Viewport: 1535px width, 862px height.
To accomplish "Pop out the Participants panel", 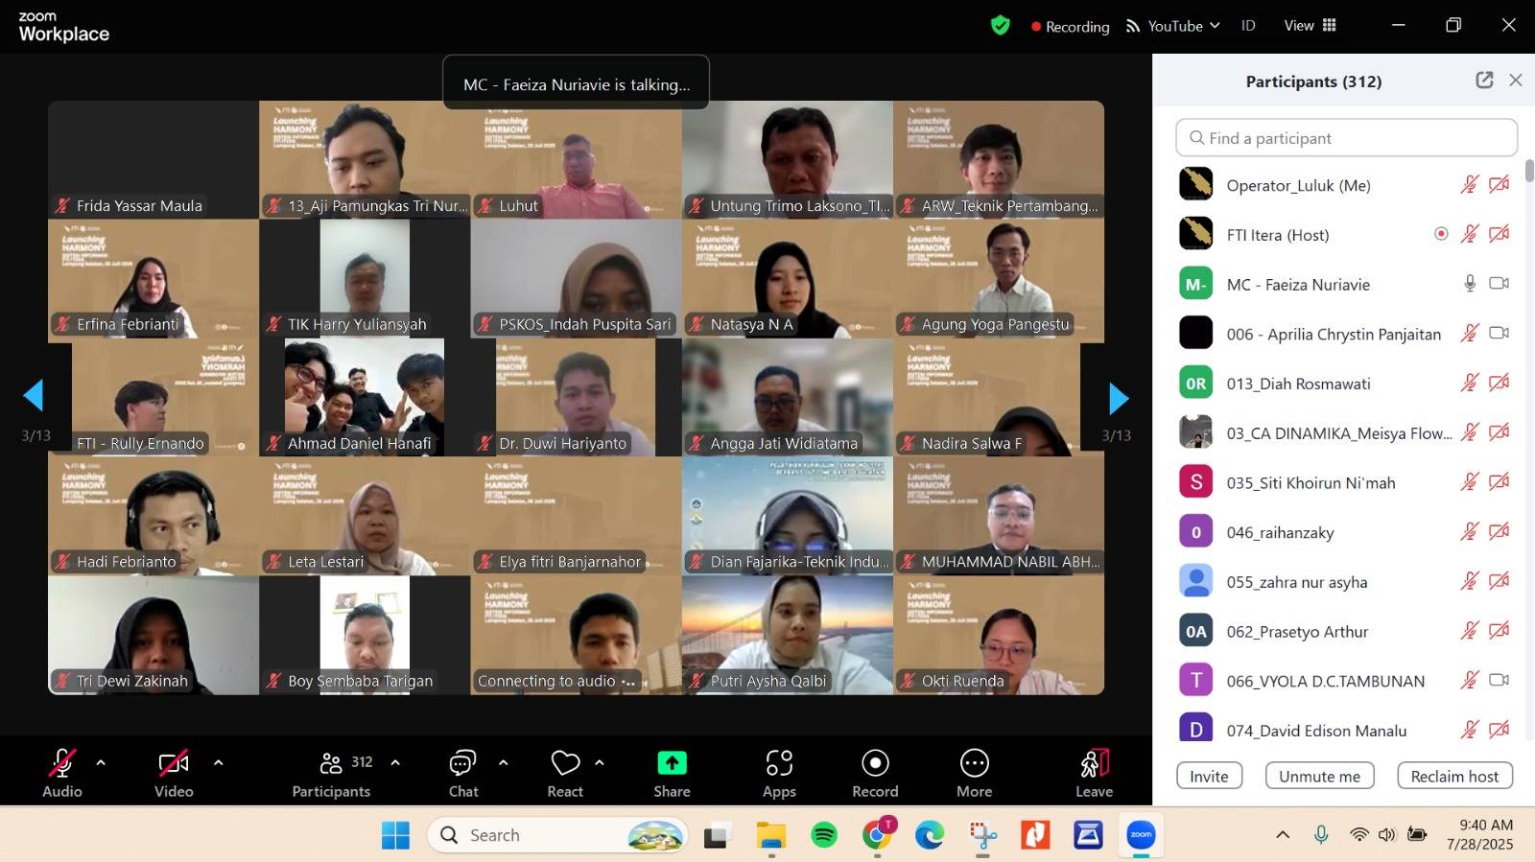I will 1484,81.
